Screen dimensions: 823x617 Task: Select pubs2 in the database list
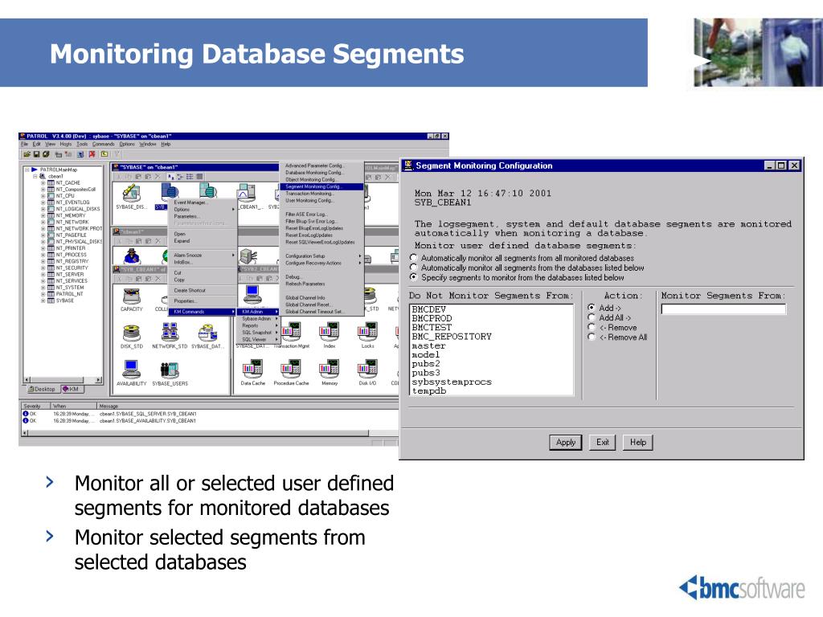click(426, 364)
